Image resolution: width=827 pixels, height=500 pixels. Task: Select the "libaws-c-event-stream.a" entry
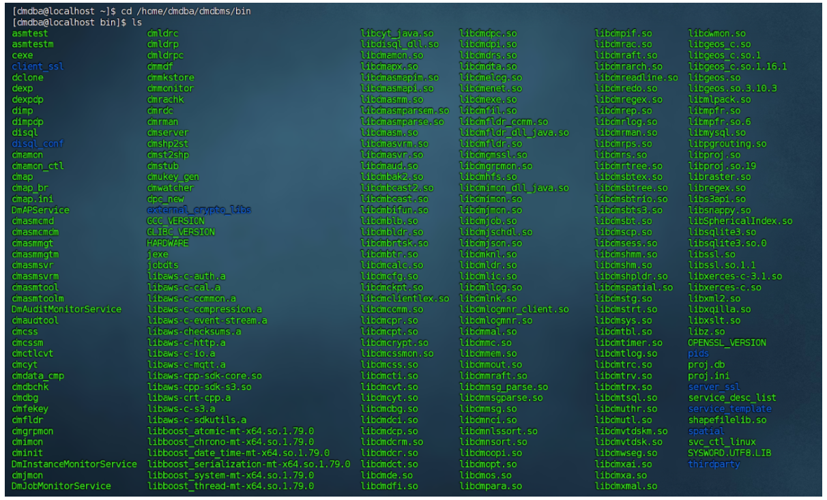(207, 320)
